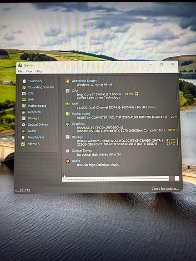The height and width of the screenshot is (261, 196).
Task: Click the Storage drive icon in sidebar
Action: pos(24,118)
